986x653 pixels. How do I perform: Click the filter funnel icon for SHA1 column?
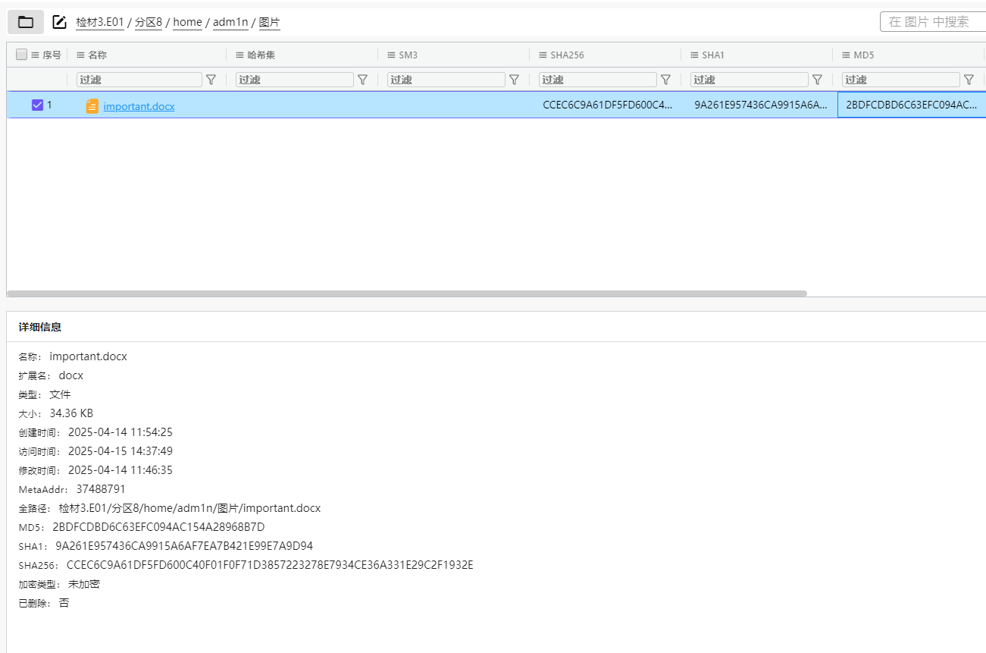[817, 80]
